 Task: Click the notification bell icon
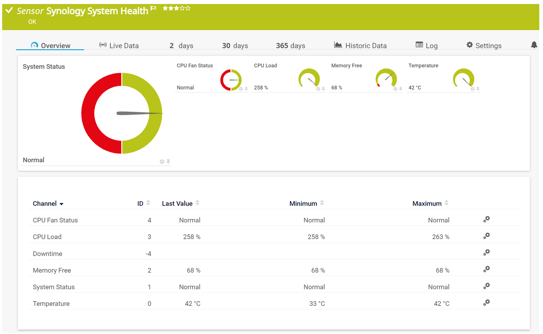point(534,45)
